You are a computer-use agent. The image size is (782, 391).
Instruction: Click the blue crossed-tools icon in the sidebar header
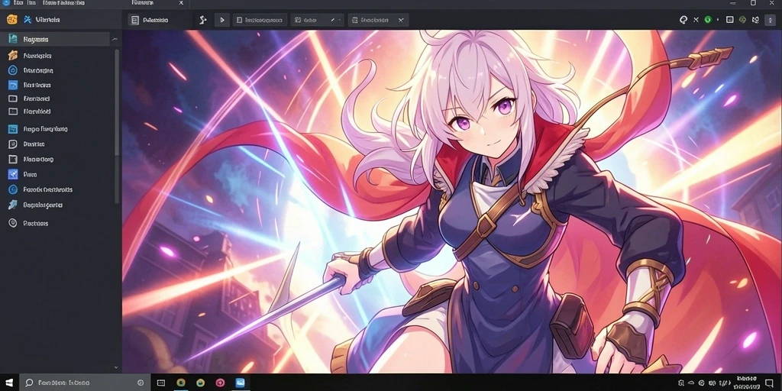point(27,20)
